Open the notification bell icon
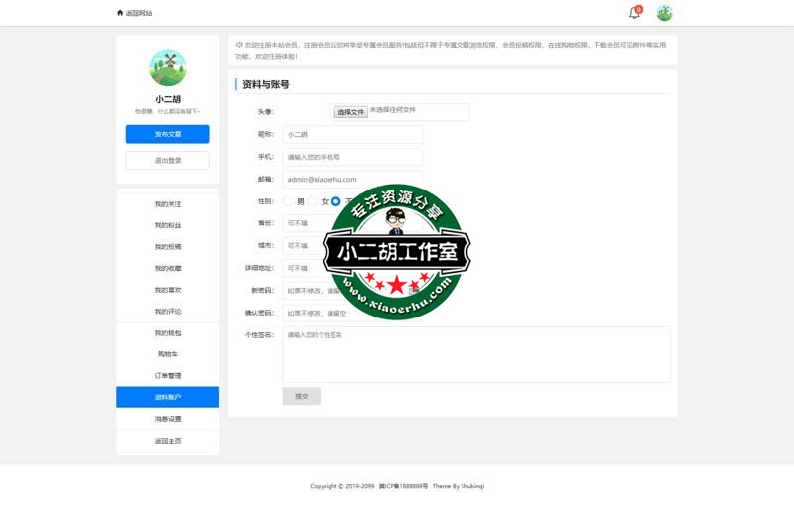Viewport: 794px width, 507px height. pos(634,13)
